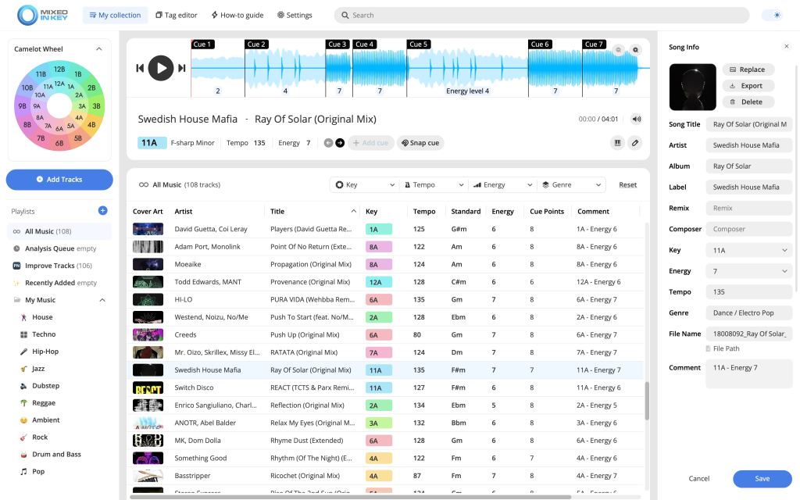Add a new playlist with plus icon
Screen dimensions: 800x500
point(102,211)
